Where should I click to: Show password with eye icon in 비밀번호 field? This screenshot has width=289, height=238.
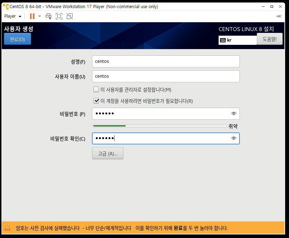click(234, 114)
